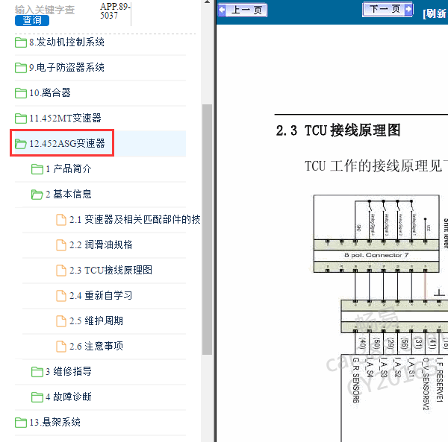Viewport: 448px width, 442px height.
Task: Click folder icon beside 13.悬架系统
Action: pyautogui.click(x=21, y=423)
